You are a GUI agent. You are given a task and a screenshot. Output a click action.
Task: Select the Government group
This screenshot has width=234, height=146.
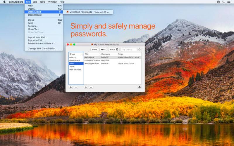click(x=76, y=60)
